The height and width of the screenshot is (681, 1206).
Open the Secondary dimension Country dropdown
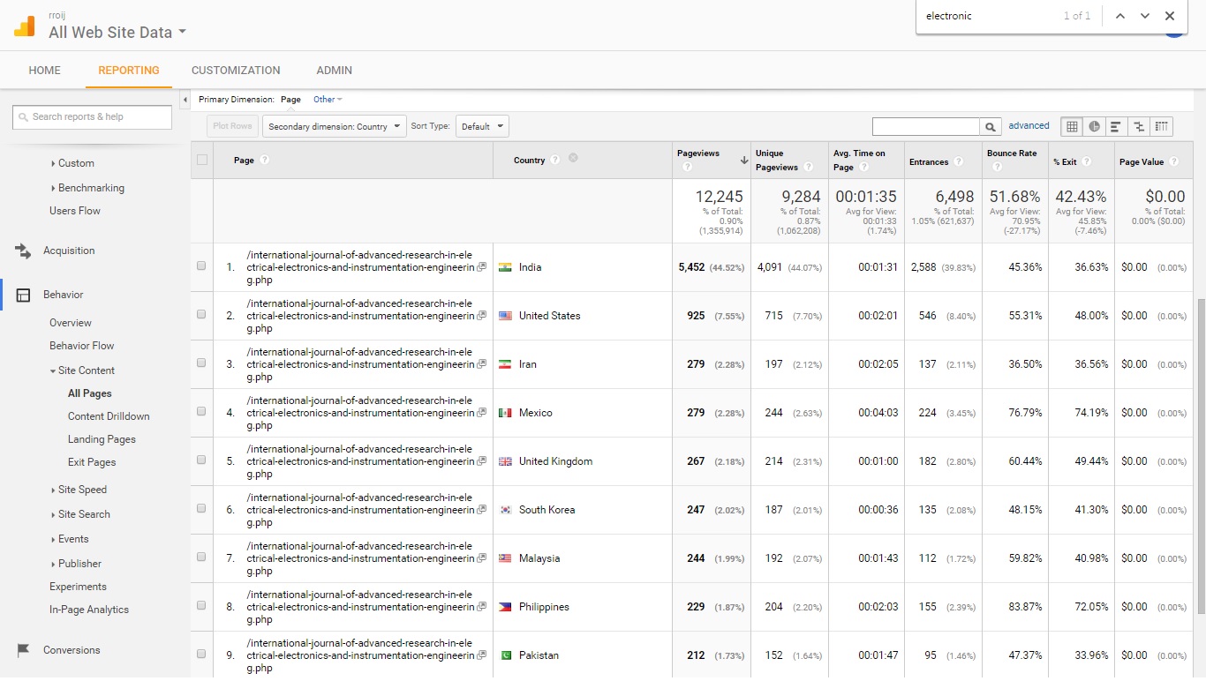[335, 126]
